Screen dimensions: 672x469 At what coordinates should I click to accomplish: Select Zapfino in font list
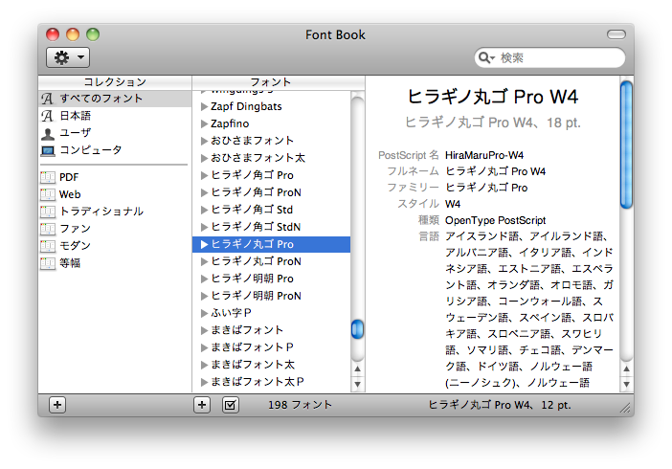230,123
